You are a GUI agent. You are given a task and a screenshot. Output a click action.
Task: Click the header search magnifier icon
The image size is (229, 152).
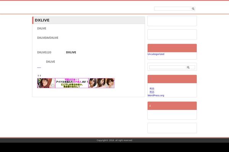coord(193,9)
